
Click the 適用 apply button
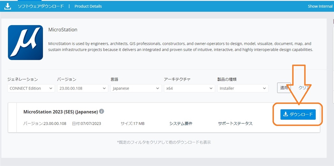284,88
